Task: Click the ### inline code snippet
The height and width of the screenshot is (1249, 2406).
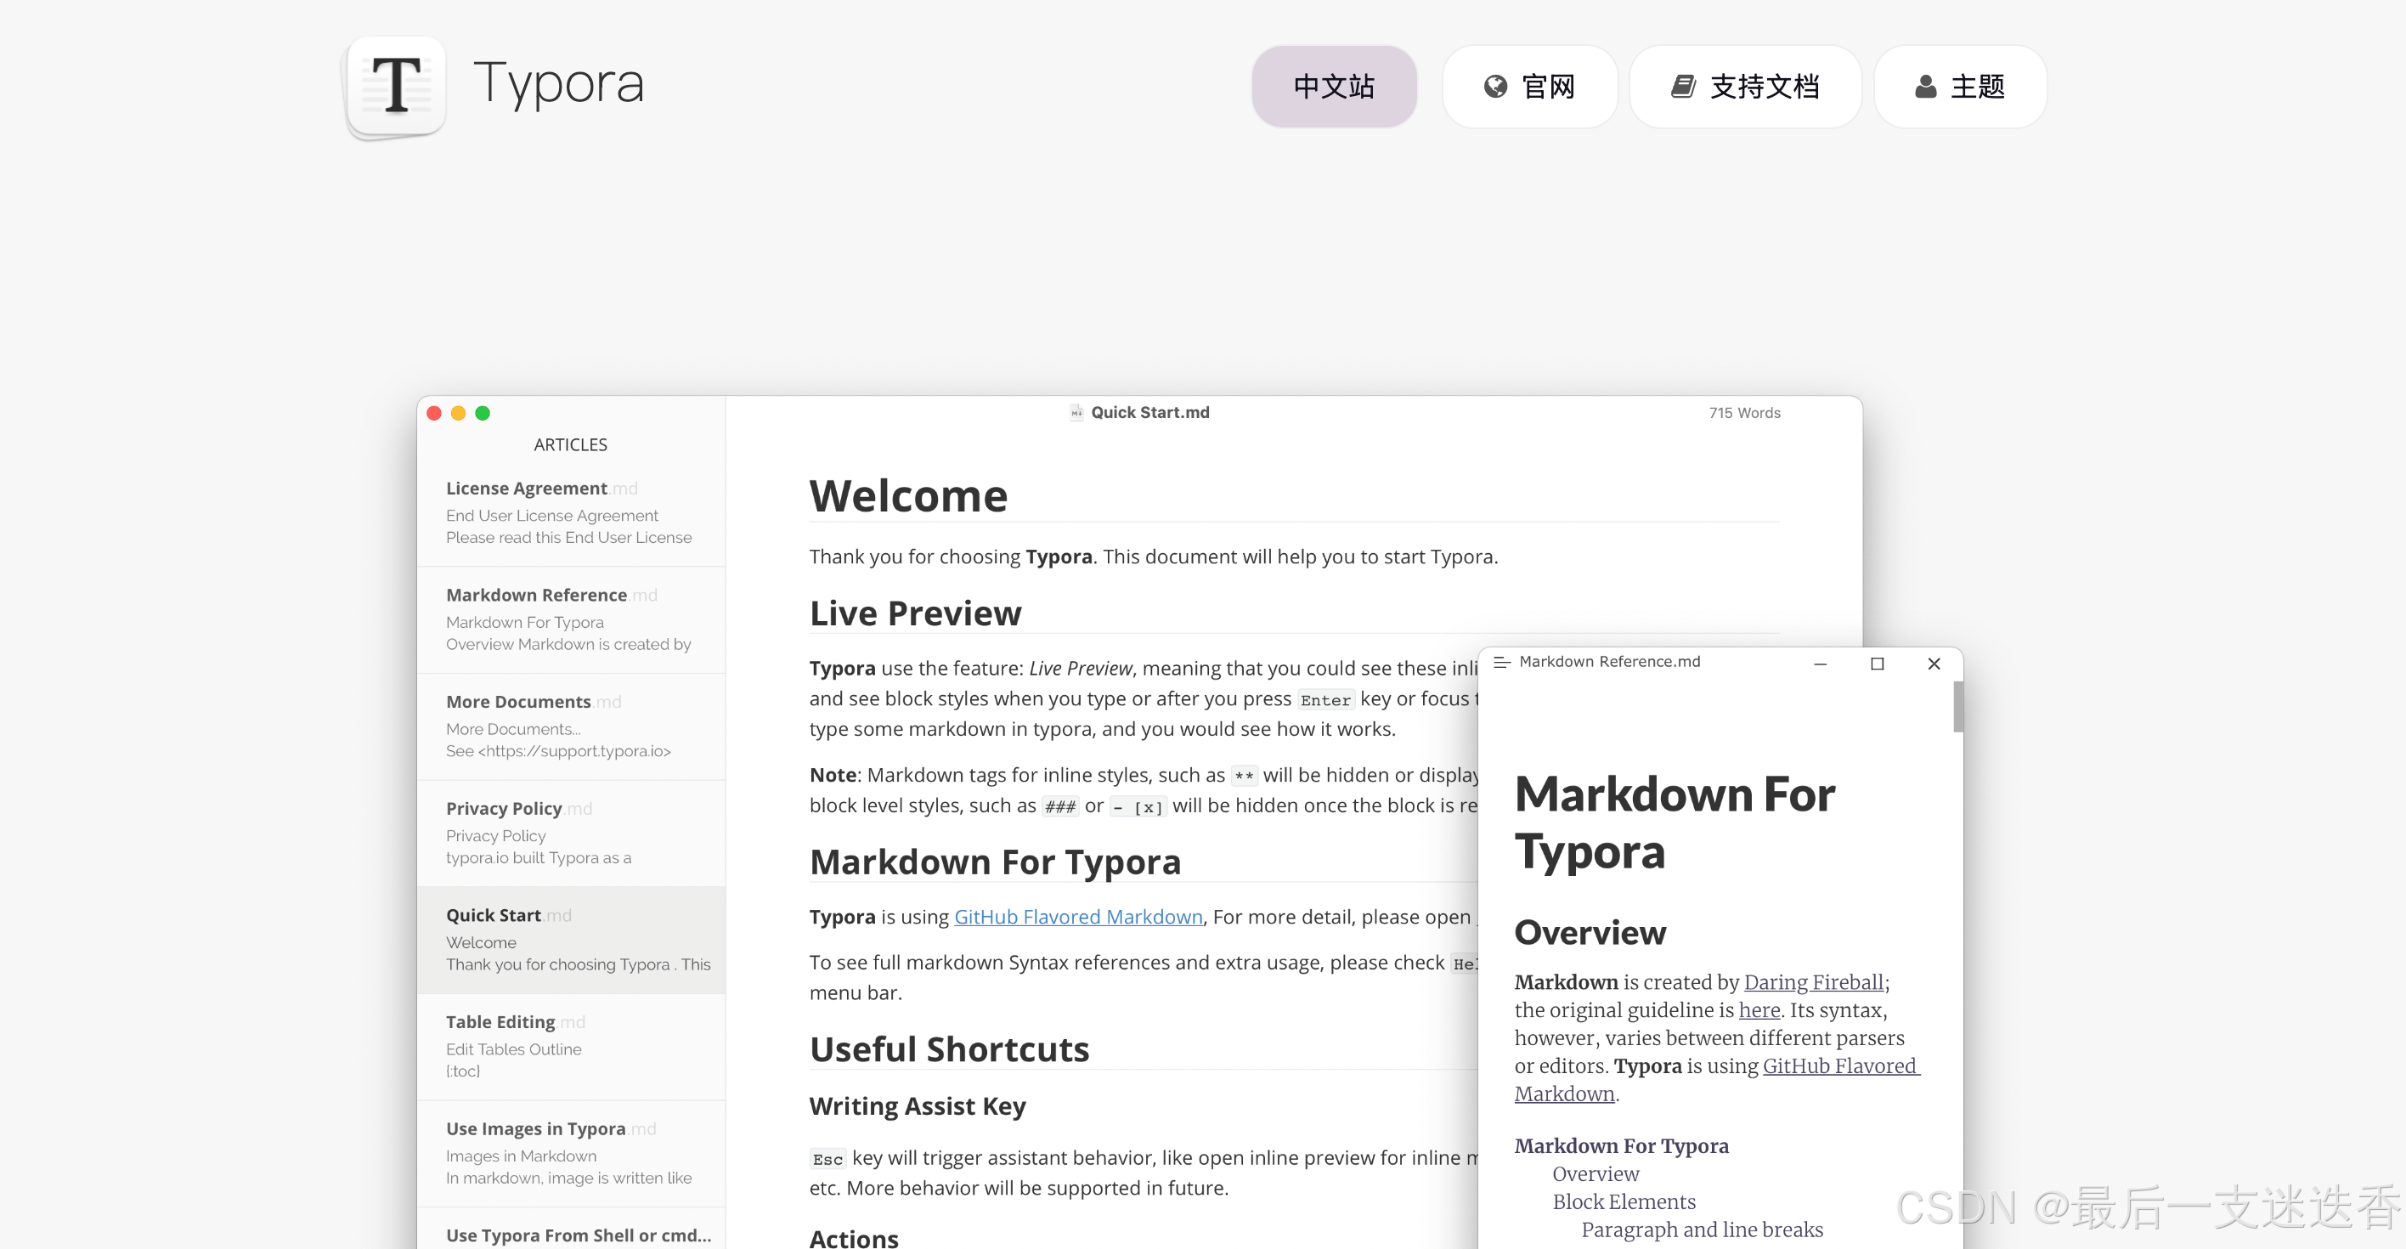Action: (x=1060, y=807)
